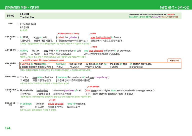This screenshot has height=136, width=192.
Task: Click sentence 1 text '《The Salt Tax》'
Action: [28, 24]
